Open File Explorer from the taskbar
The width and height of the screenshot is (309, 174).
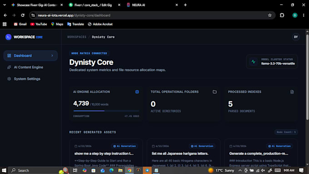120,170
